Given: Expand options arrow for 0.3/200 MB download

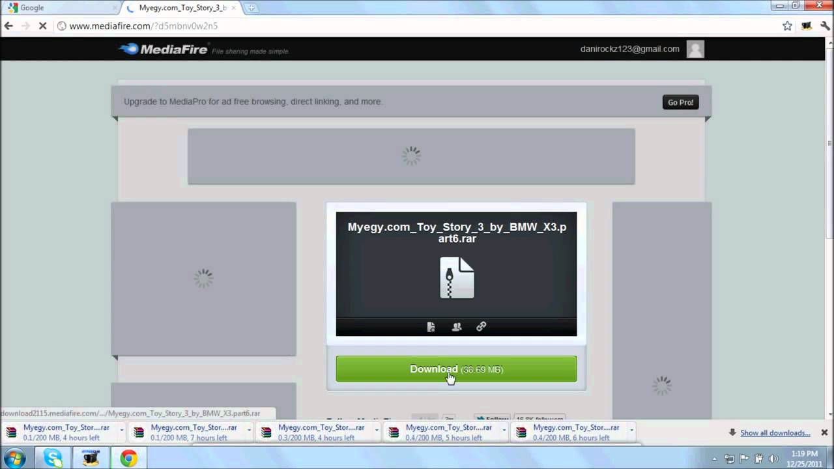Looking at the screenshot, I should click(x=376, y=431).
